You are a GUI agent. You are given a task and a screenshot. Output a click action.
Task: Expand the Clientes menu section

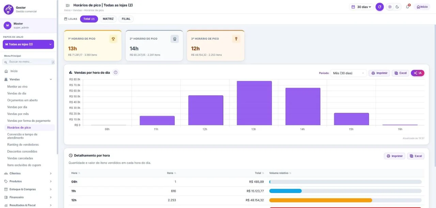click(28, 173)
